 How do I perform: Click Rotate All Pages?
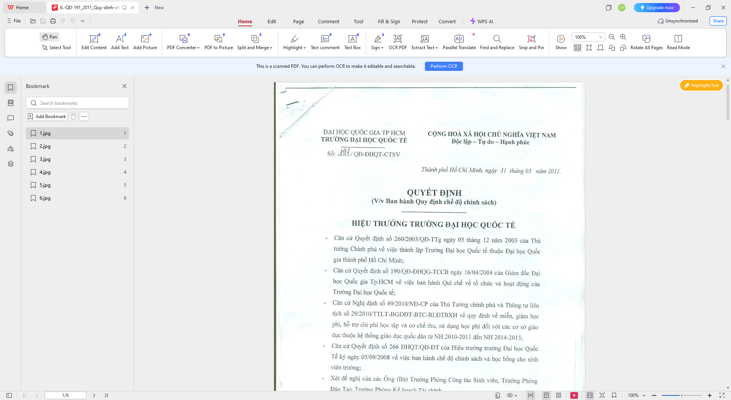646,42
